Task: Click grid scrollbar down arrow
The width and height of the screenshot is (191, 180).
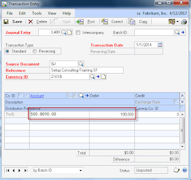Action: pos(182,147)
